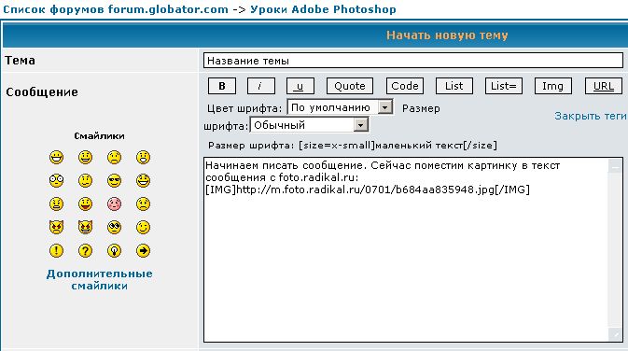Insert the Exclamation mark smiley
This screenshot has width=628, height=351.
(x=57, y=251)
